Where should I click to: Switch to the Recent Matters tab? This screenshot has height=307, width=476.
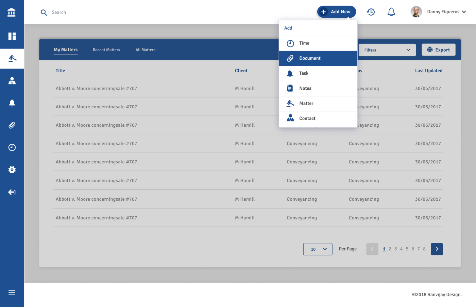click(106, 50)
